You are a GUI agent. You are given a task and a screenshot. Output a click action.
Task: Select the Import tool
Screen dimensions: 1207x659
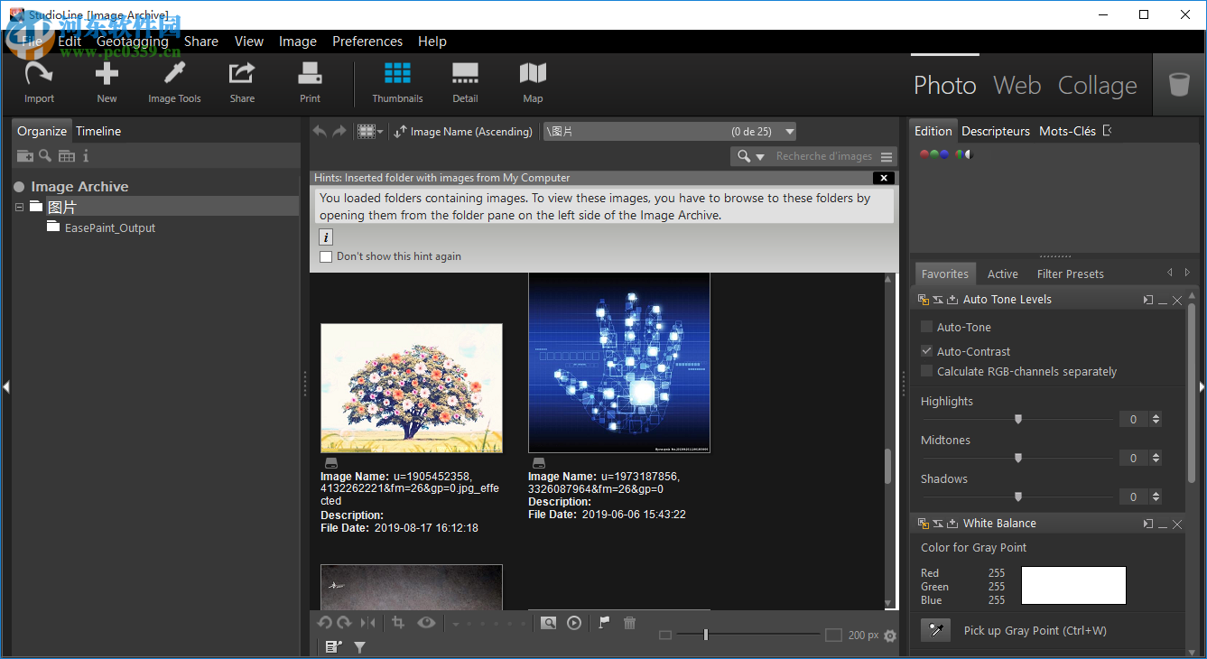[39, 81]
